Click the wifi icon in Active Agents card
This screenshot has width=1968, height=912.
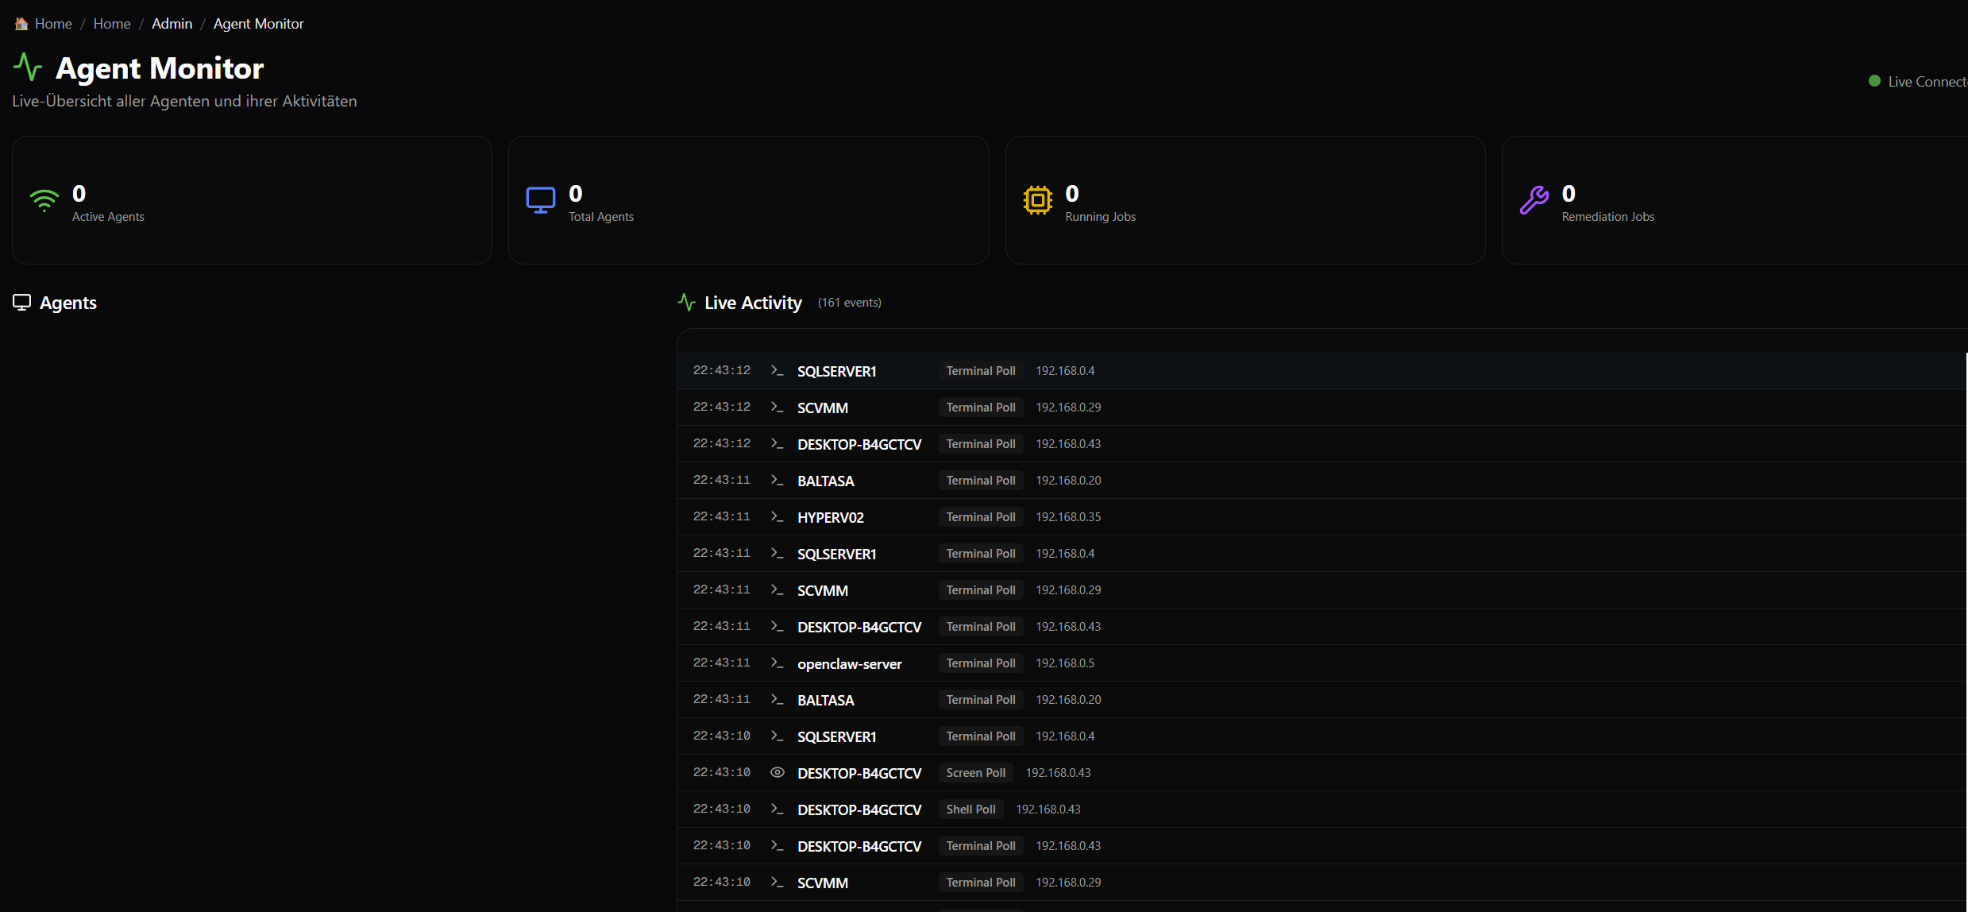pos(44,200)
